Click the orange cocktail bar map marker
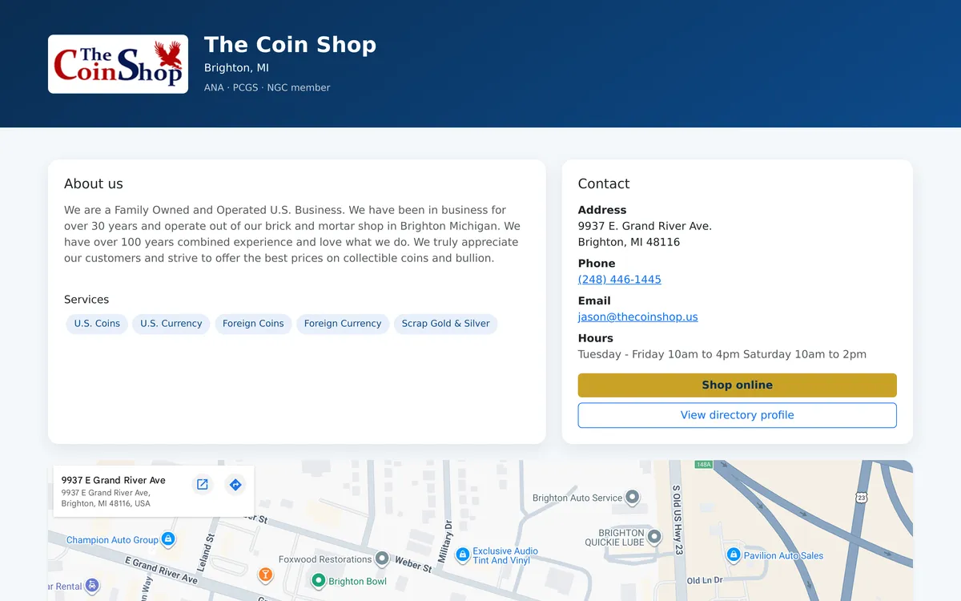The image size is (961, 601). pos(265,575)
